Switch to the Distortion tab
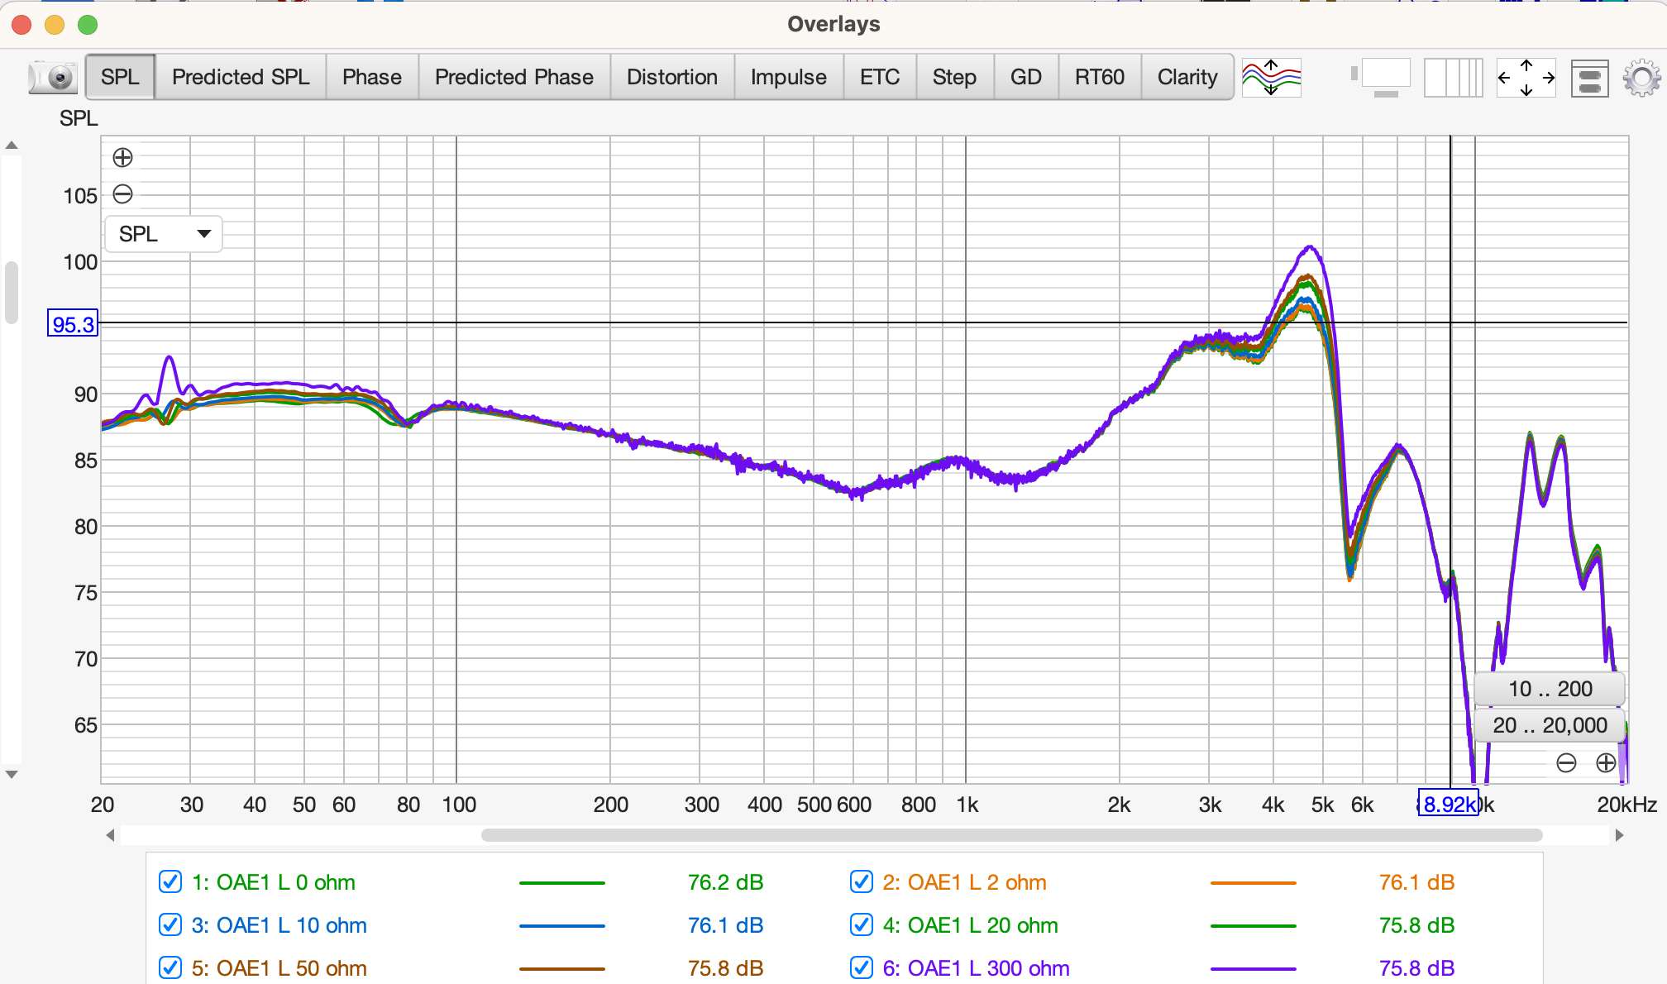 (x=671, y=76)
